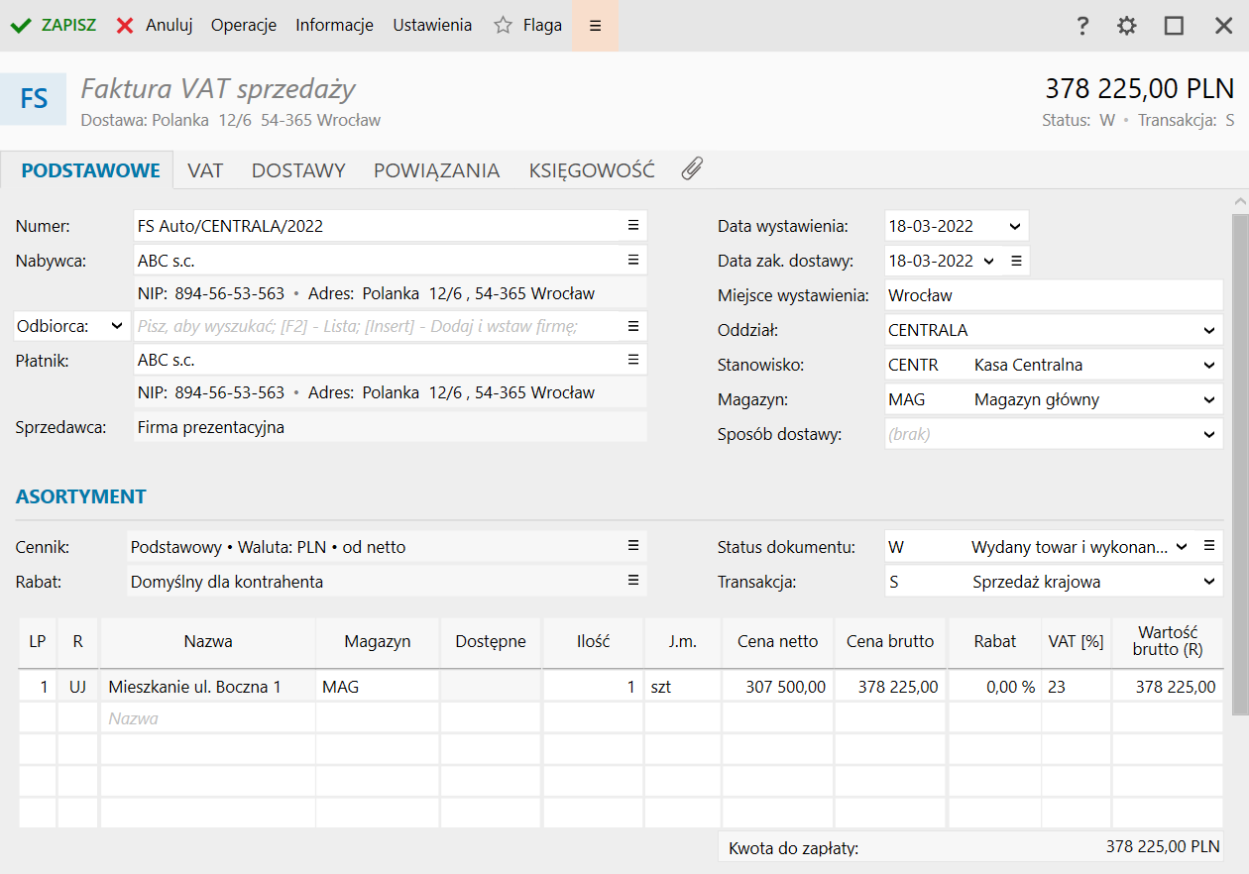Open the Operacje menu

[x=244, y=26]
